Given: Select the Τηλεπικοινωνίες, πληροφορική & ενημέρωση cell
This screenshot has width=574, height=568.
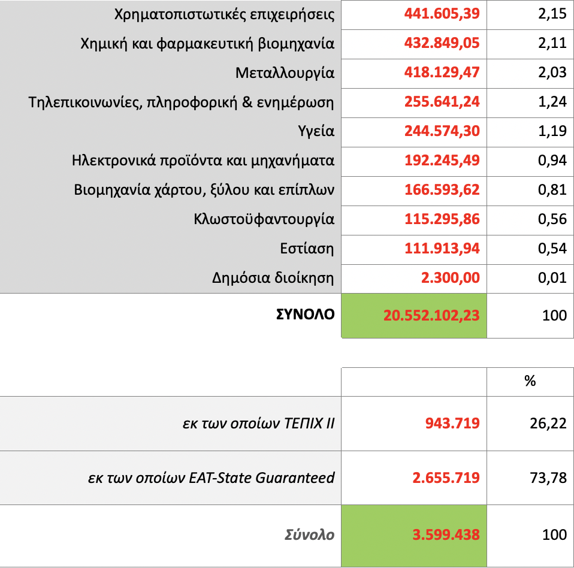Looking at the screenshot, I should (181, 102).
